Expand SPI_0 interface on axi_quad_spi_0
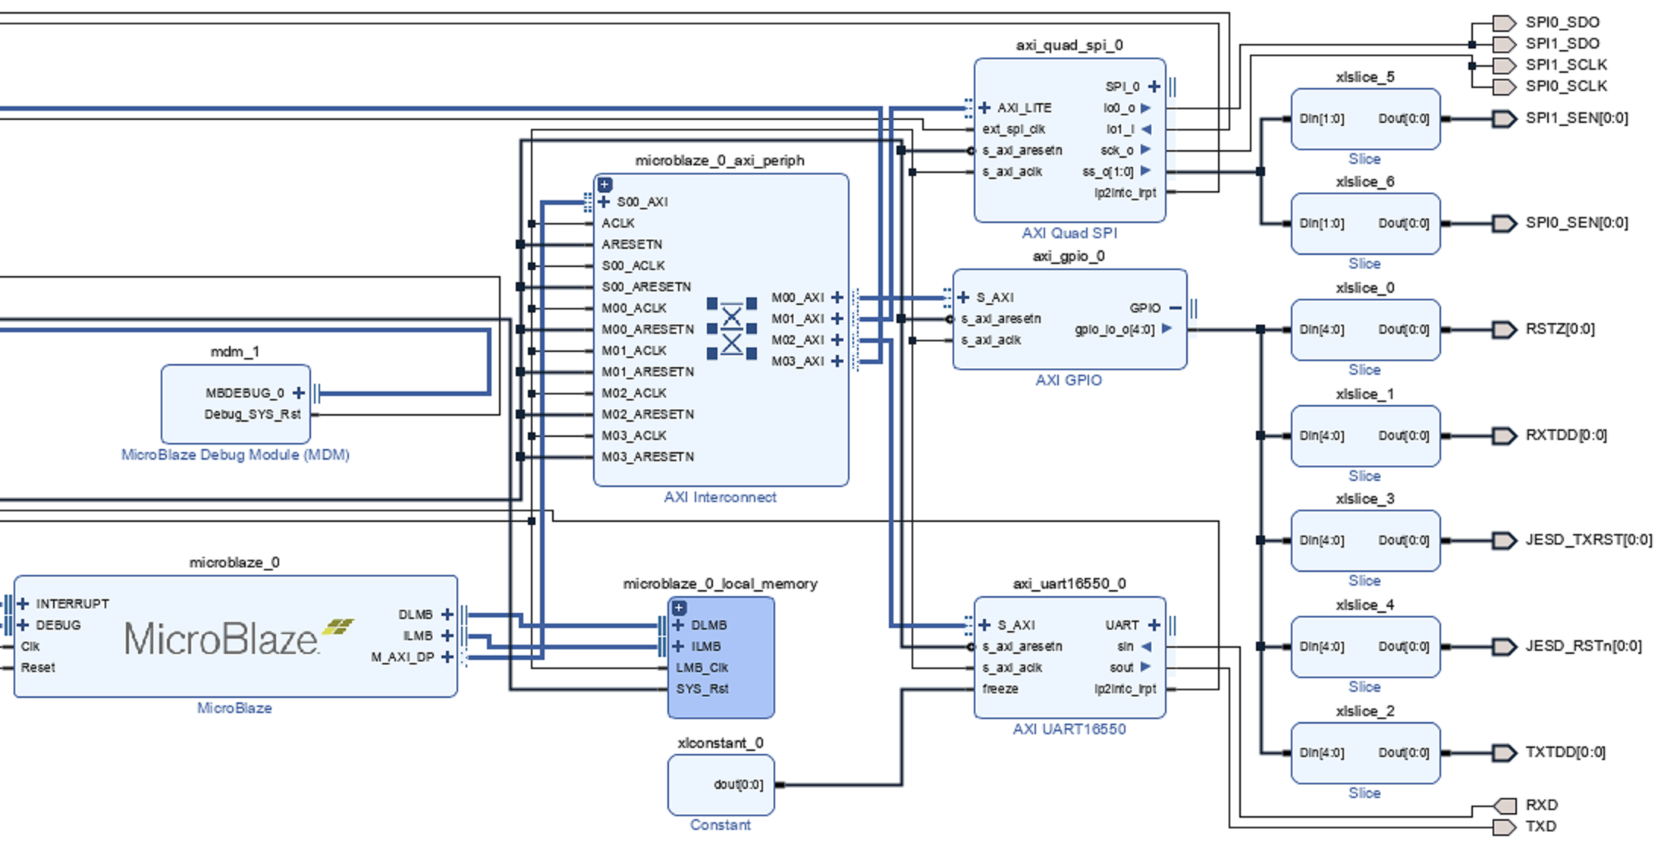Image resolution: width=1661 pixels, height=845 pixels. point(1154,86)
